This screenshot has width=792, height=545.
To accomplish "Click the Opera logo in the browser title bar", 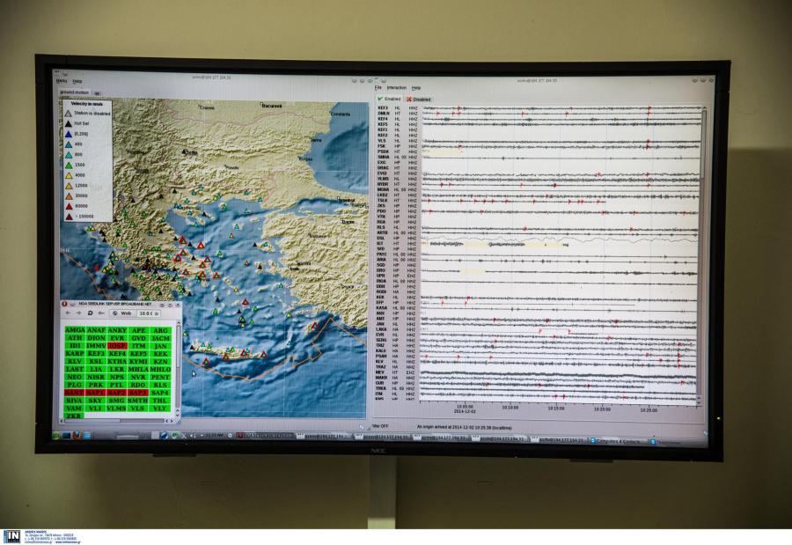I will point(64,303).
